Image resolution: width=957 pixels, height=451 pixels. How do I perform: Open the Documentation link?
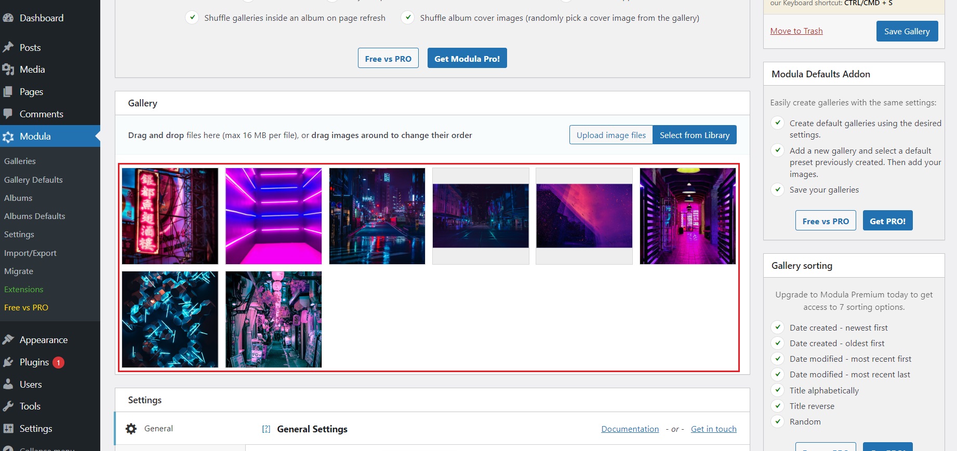(x=630, y=429)
